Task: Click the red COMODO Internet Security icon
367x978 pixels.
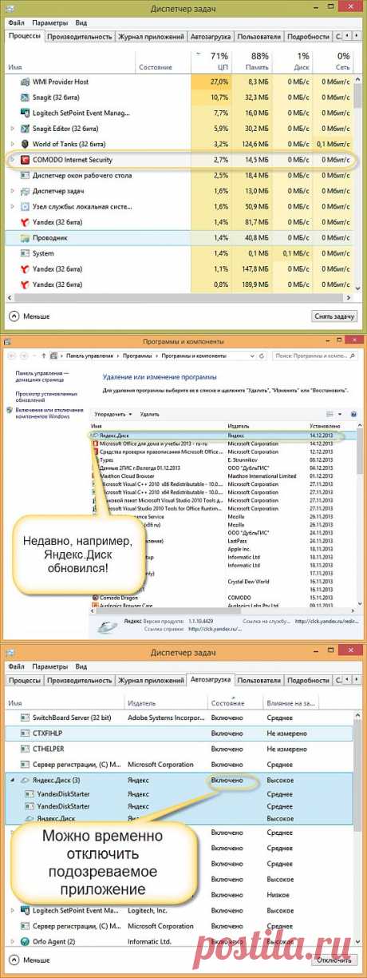Action: [25, 160]
